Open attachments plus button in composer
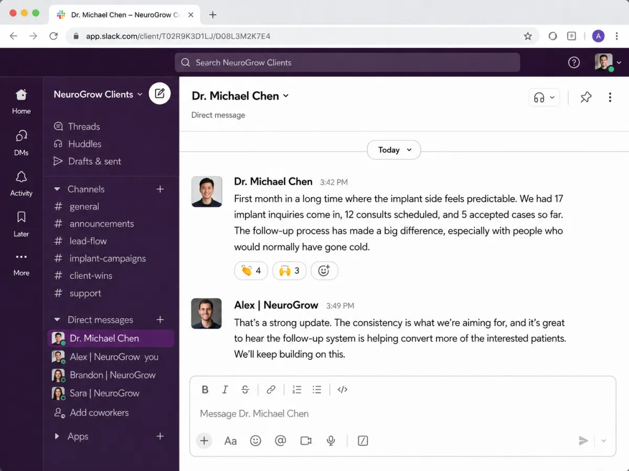Screen dimensions: 629x471 click(204, 441)
